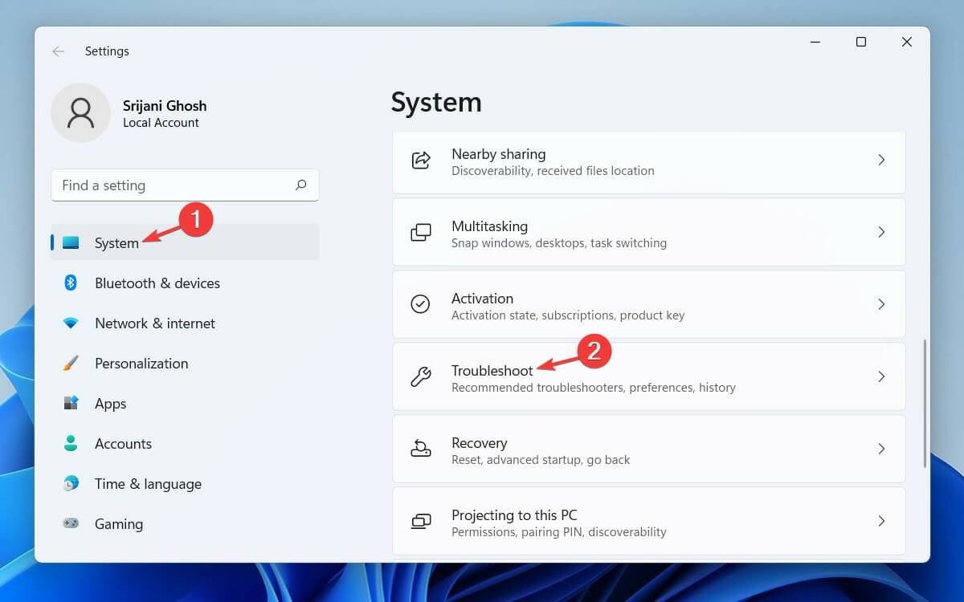Click the search magnifier icon
The image size is (964, 602).
300,185
